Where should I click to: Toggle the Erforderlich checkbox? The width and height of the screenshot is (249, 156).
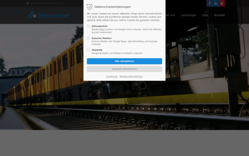[x=88, y=26]
